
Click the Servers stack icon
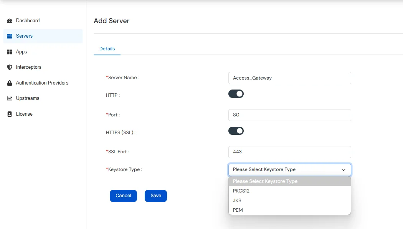tap(10, 36)
